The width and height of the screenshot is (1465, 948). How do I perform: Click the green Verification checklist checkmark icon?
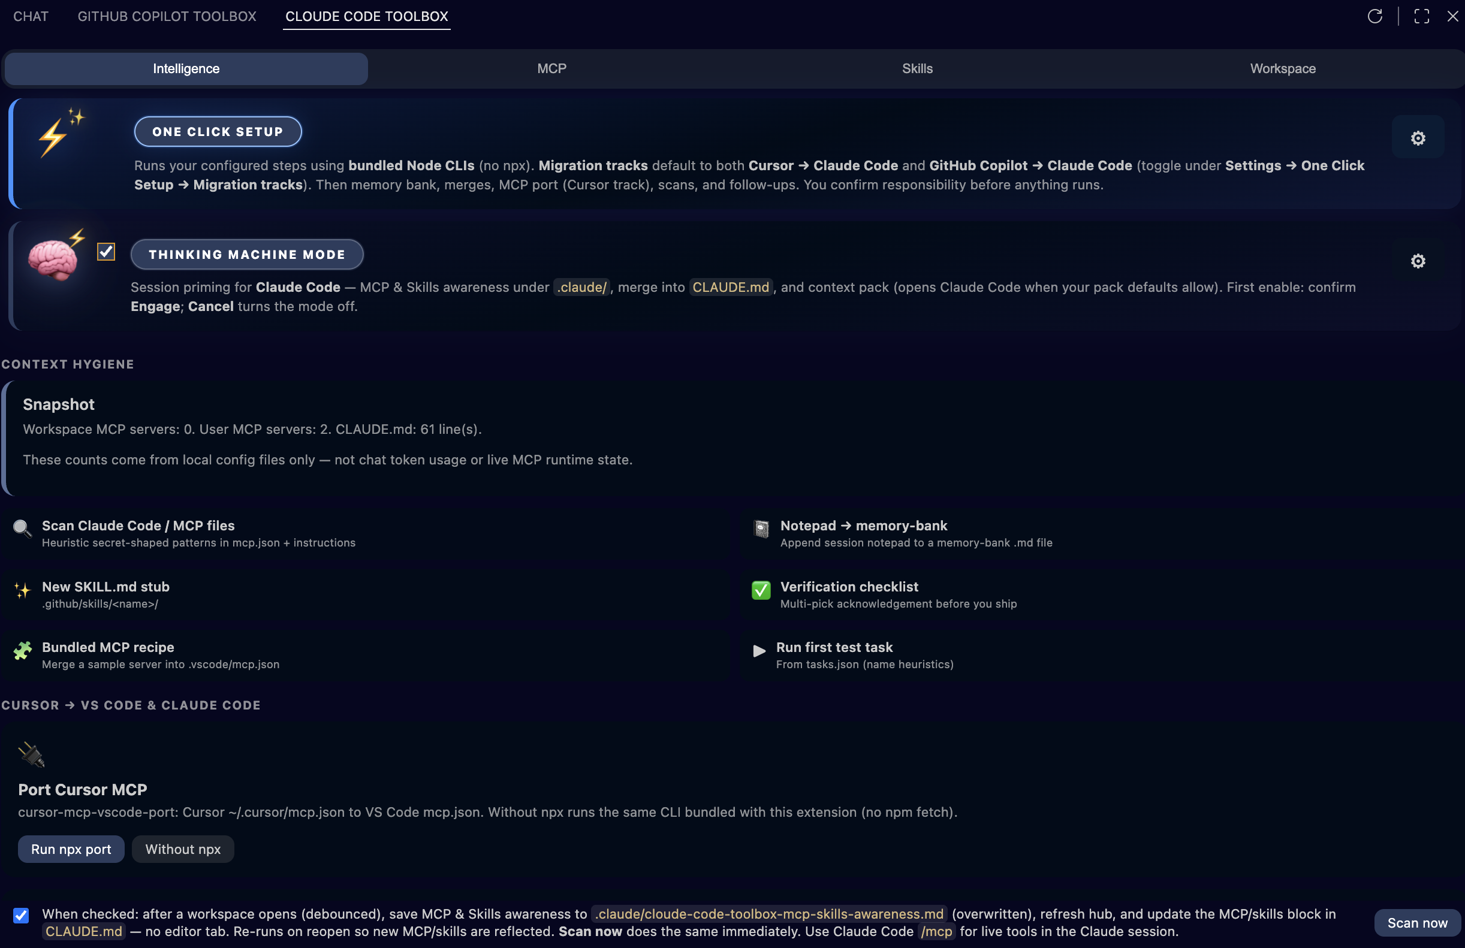(760, 591)
